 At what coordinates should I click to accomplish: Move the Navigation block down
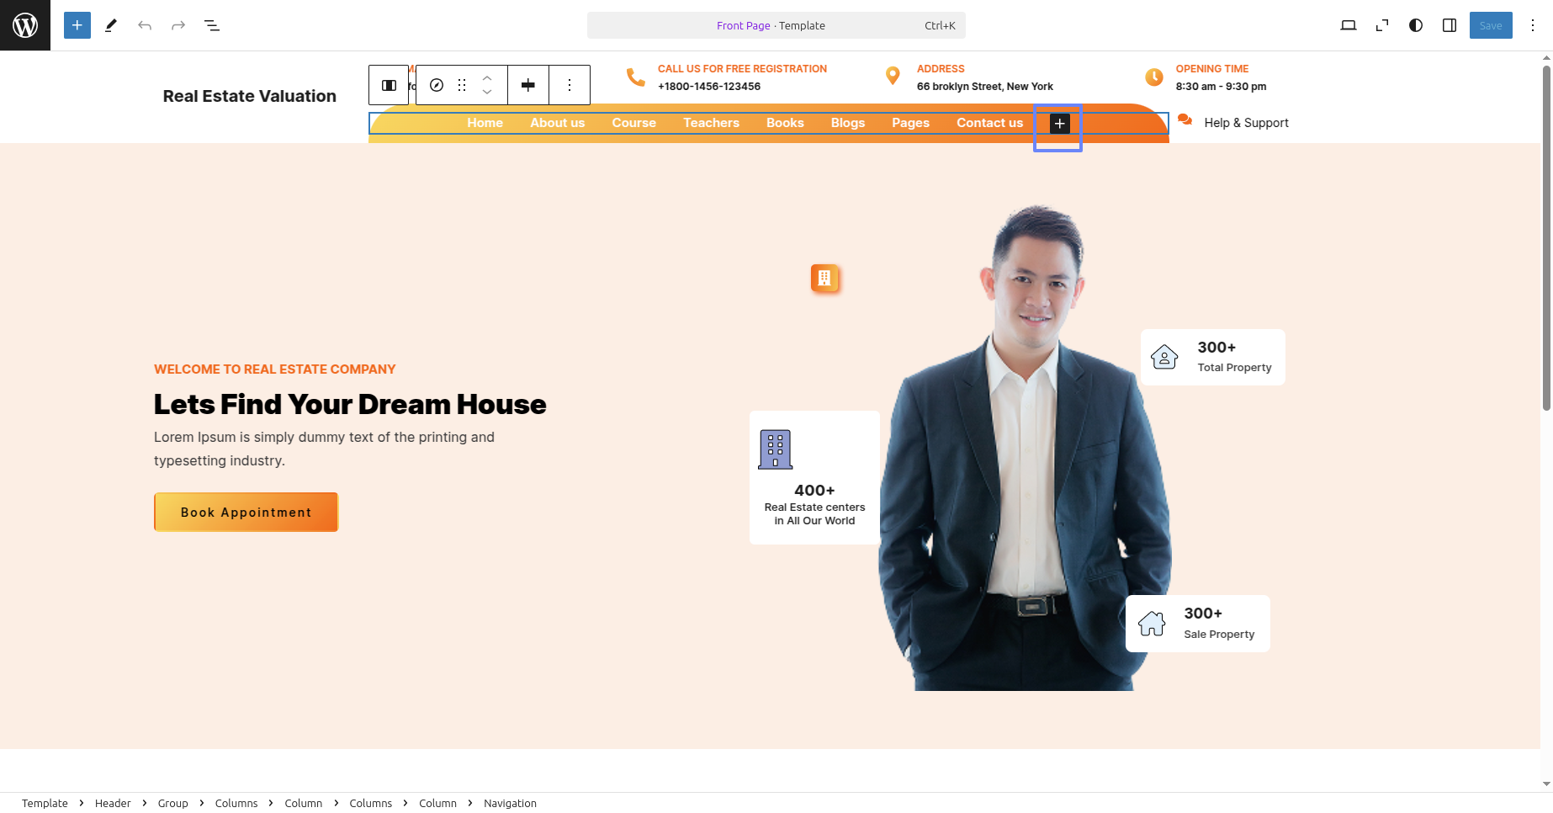[x=487, y=93]
